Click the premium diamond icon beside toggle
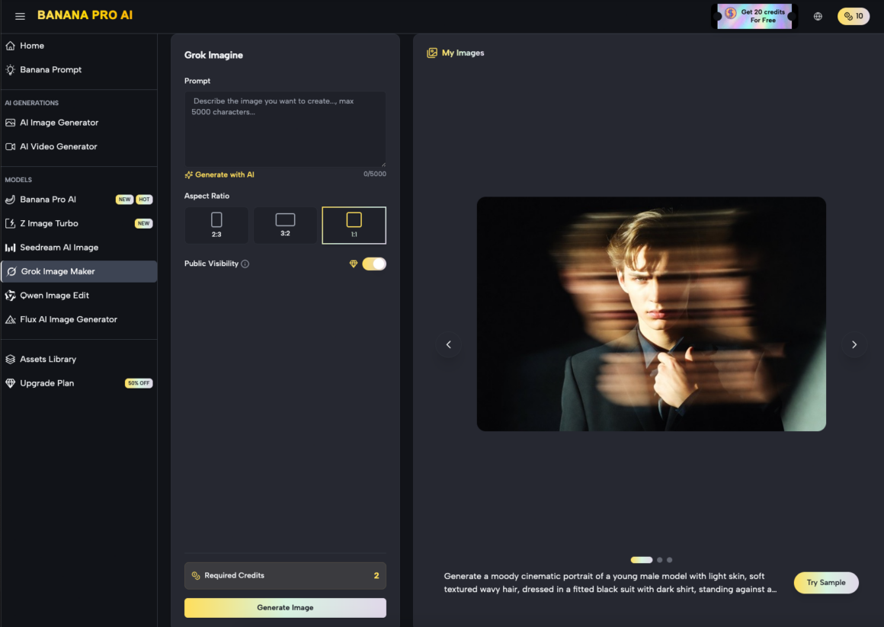Screen dimensions: 884x627 click(353, 264)
